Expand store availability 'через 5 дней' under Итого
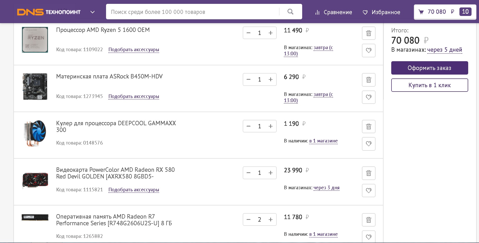 (445, 50)
